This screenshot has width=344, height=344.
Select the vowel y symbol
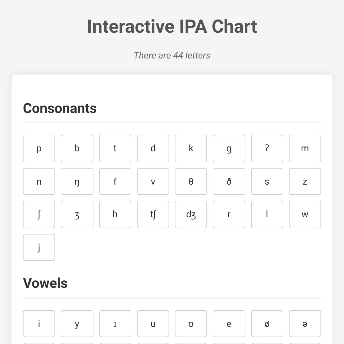tap(77, 324)
